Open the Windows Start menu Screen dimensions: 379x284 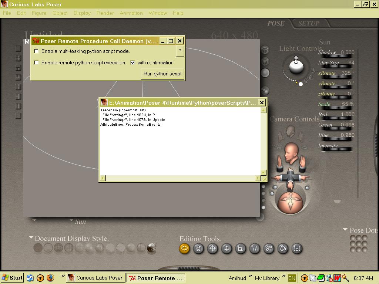coord(12,278)
